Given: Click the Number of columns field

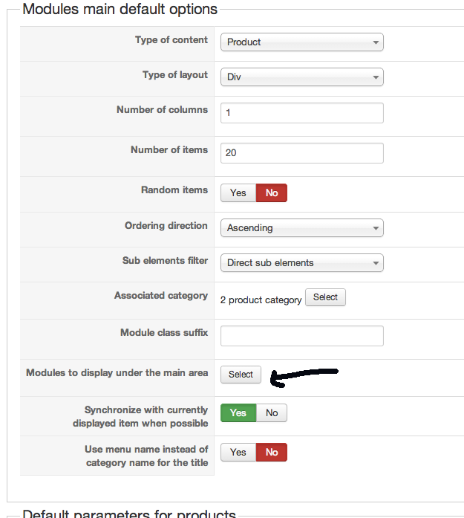Looking at the screenshot, I should [x=301, y=113].
